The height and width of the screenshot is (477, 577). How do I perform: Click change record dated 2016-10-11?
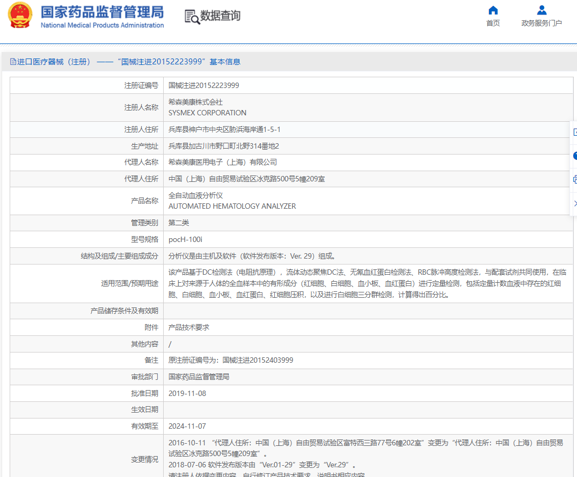(366, 448)
